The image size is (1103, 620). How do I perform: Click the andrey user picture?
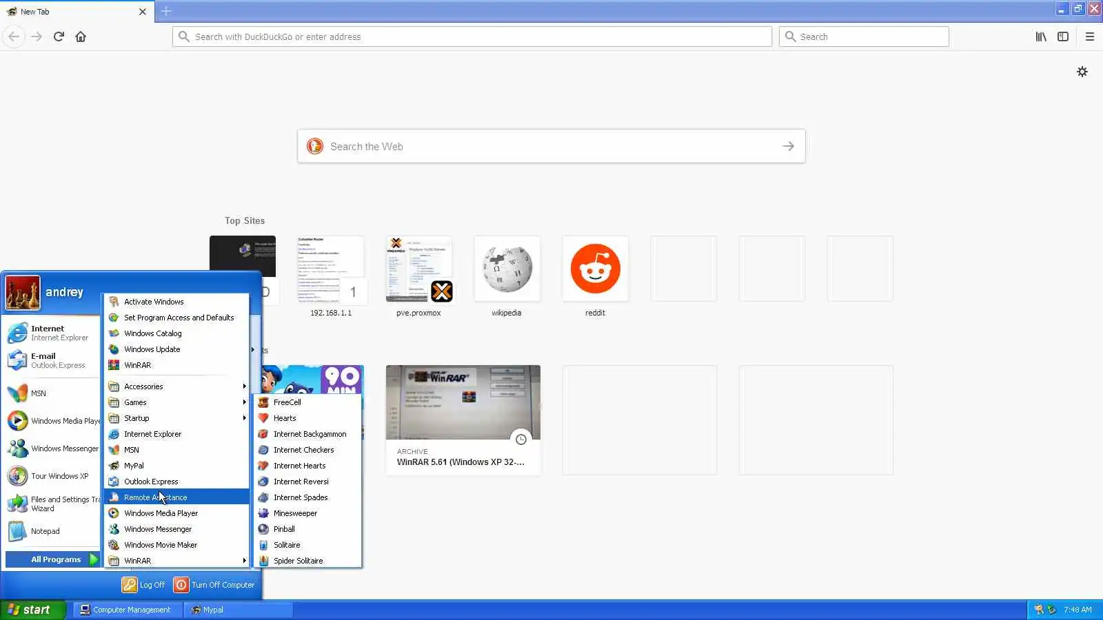coord(23,293)
